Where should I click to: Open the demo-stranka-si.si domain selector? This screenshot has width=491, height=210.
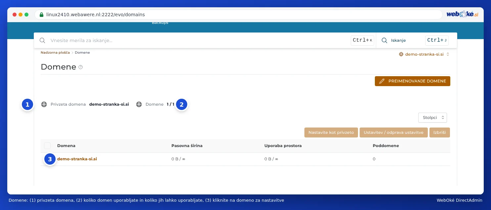point(424,54)
